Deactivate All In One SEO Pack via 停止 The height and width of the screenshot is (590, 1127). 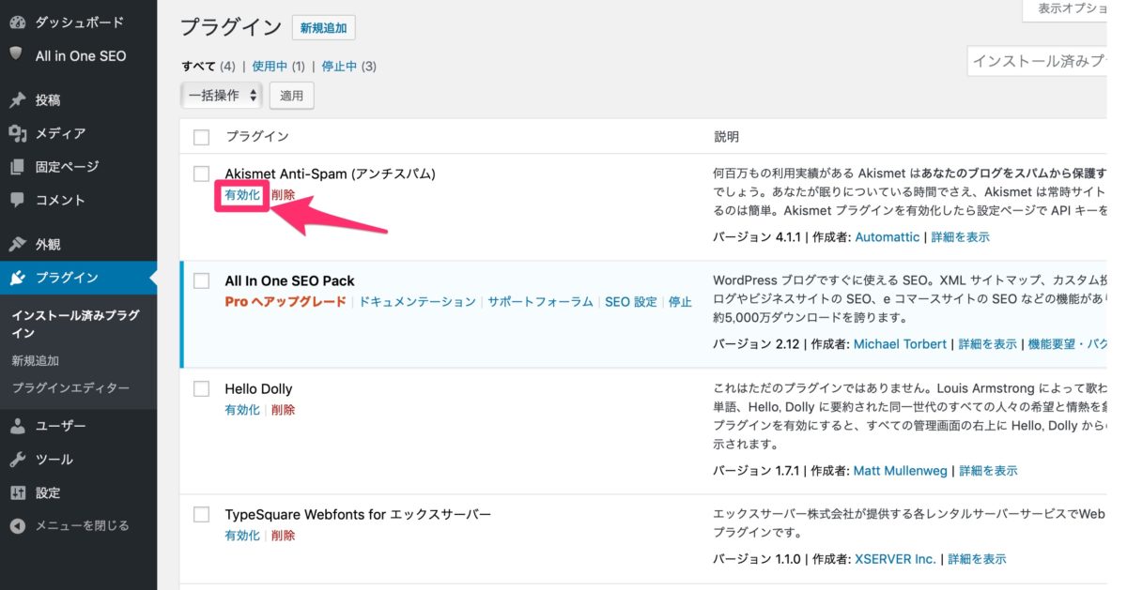tap(680, 302)
